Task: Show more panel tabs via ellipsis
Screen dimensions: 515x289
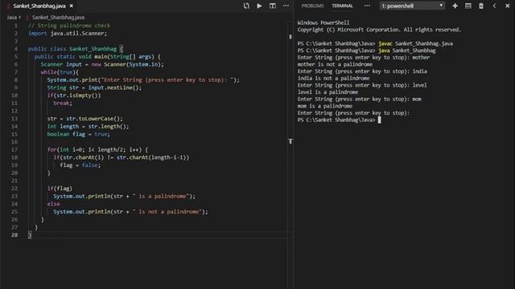Action: coord(367,6)
